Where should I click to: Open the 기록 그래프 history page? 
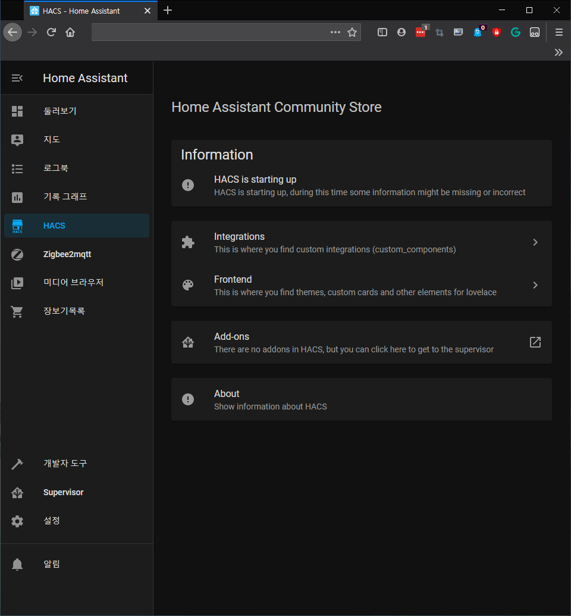tap(77, 197)
